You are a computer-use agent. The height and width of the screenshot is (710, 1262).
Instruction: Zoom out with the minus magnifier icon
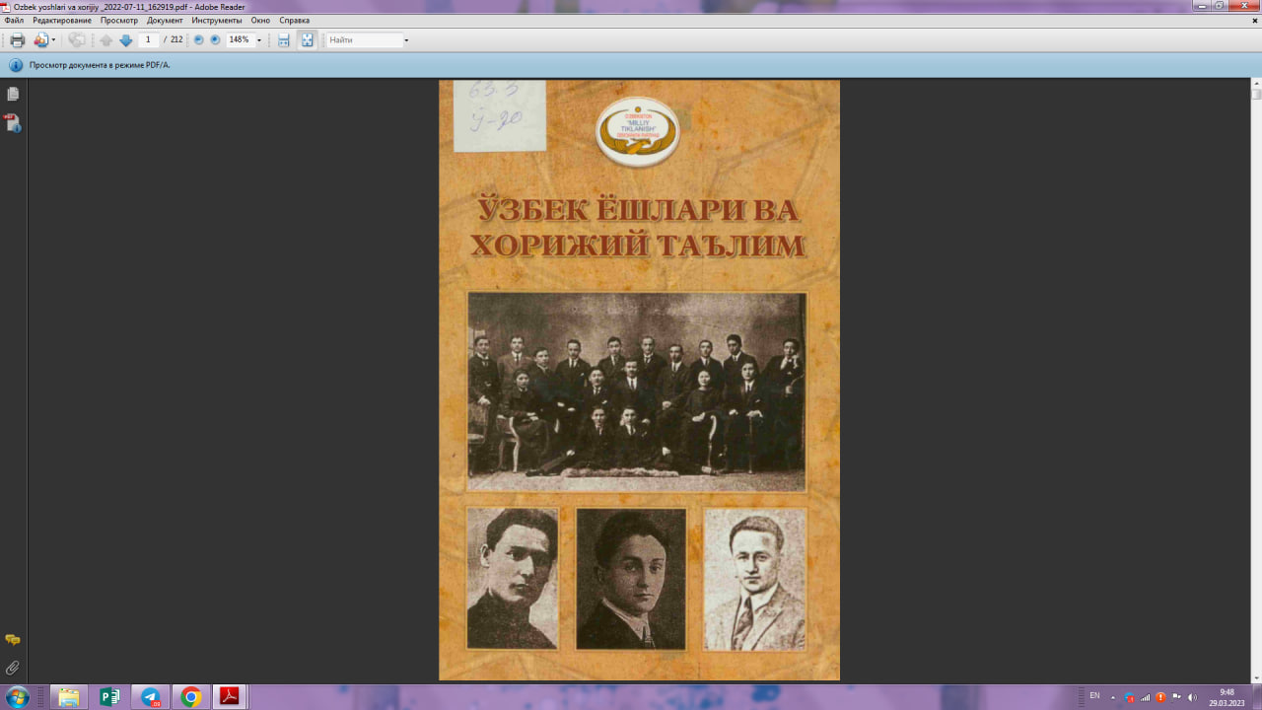(x=197, y=40)
